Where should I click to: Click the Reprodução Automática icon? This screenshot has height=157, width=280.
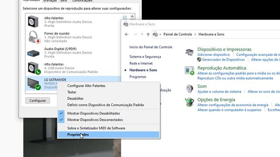point(189,71)
